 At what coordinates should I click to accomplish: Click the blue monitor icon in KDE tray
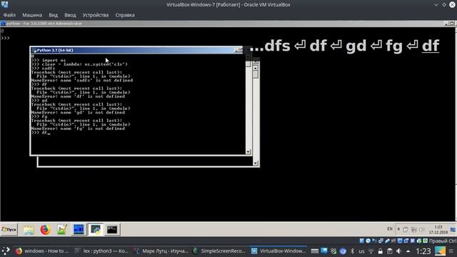pos(324,251)
